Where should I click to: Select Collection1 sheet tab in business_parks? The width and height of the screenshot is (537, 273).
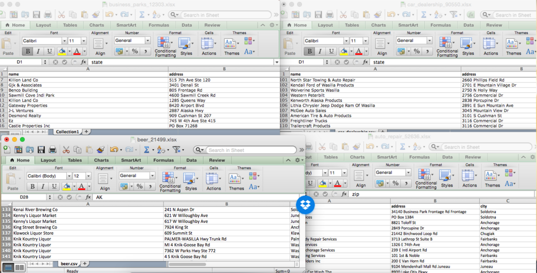point(67,132)
